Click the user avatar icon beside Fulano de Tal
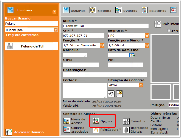 tap(9, 46)
